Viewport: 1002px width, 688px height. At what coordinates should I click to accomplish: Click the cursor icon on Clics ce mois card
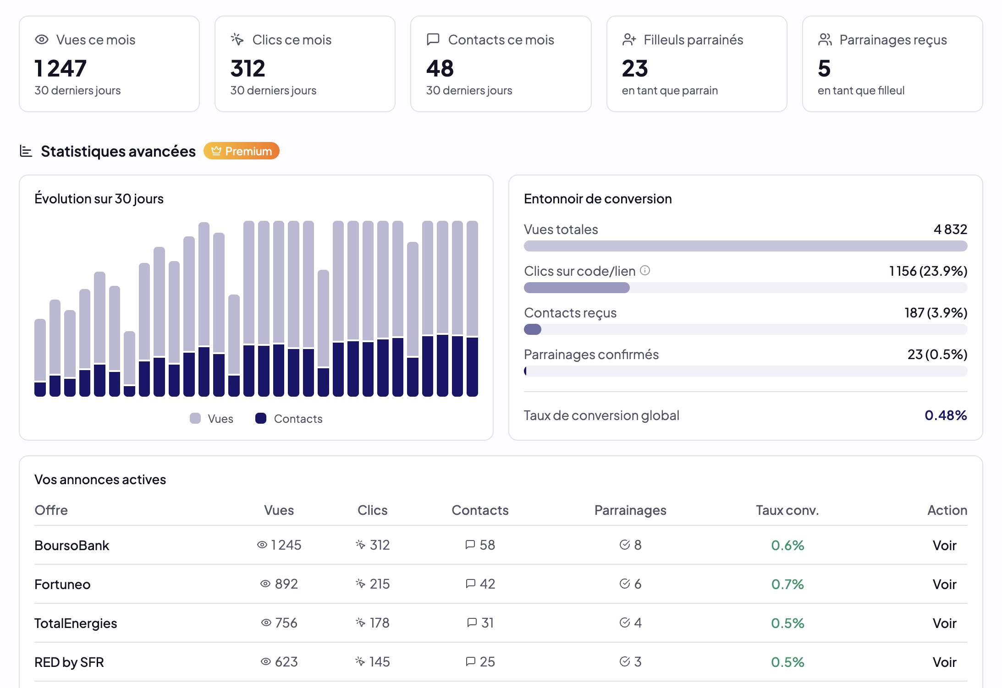pos(237,39)
